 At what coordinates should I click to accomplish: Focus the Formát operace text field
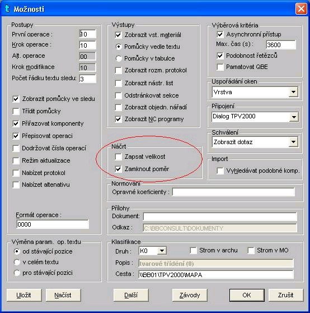tap(53, 224)
